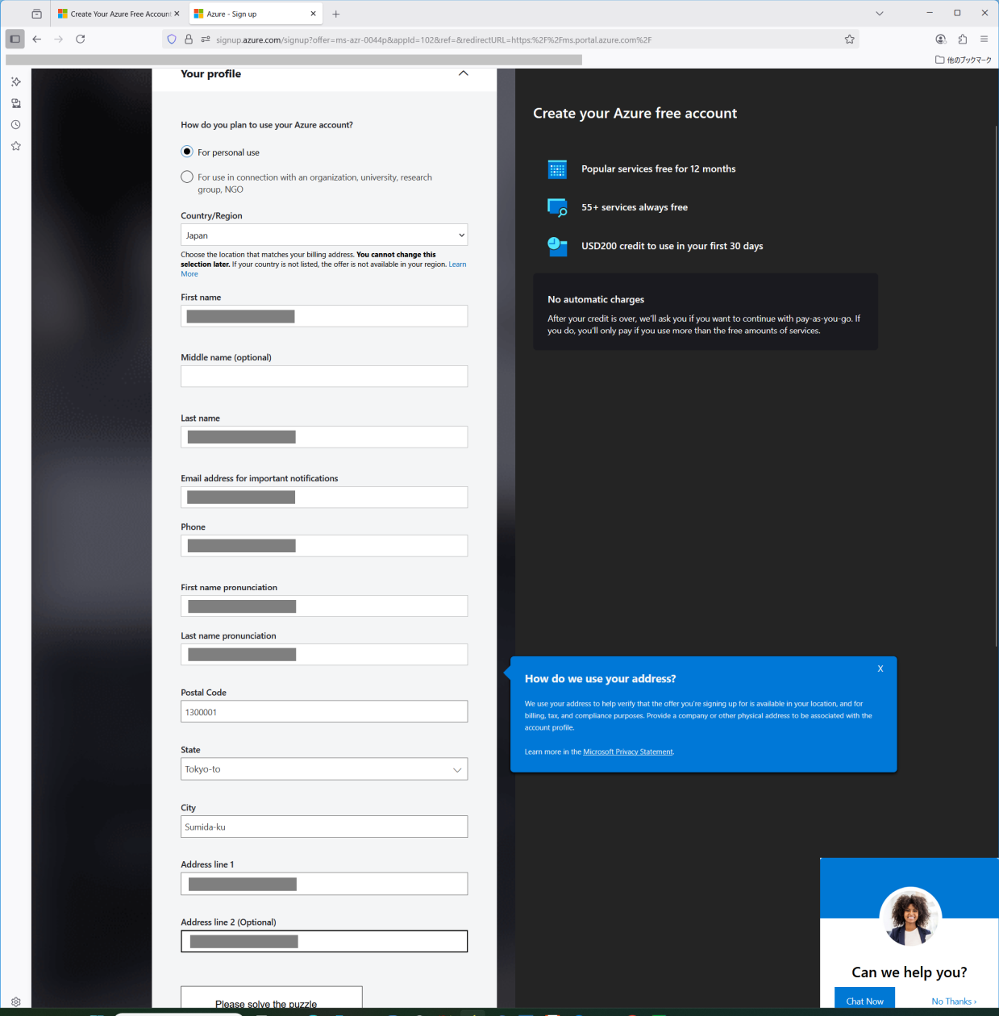Click the Last name pronunciation field
Screen dimensions: 999x1016
click(324, 655)
